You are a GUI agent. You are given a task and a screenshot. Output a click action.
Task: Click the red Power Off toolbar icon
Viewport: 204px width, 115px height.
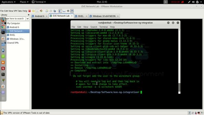30,11
